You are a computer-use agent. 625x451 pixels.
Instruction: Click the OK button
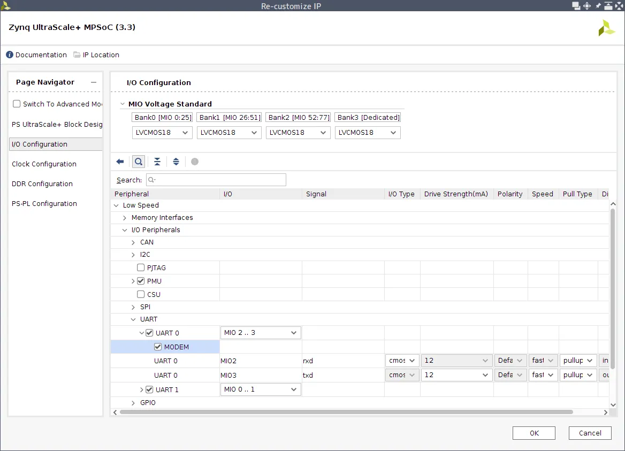click(533, 433)
